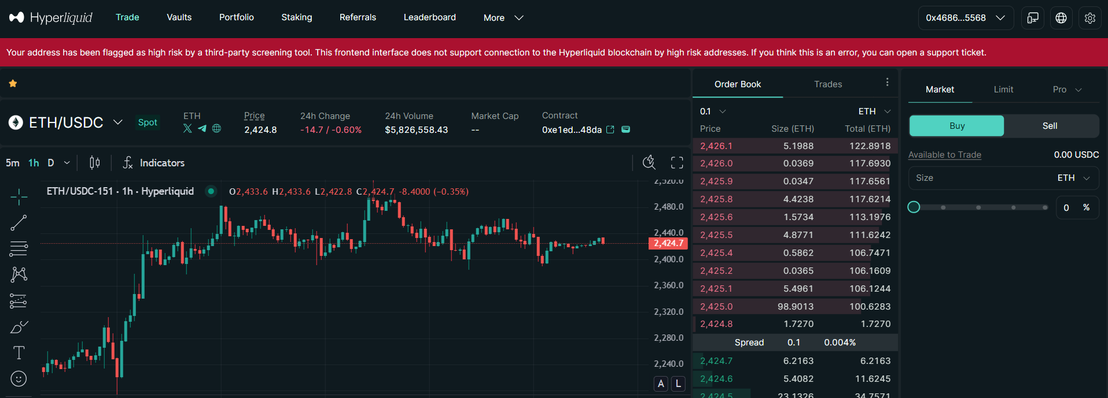Click the ask price 2,425.0 row
The height and width of the screenshot is (398, 1108).
click(x=795, y=306)
